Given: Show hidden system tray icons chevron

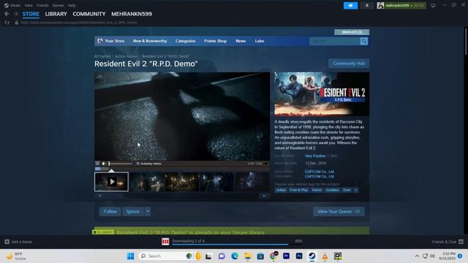Looking at the screenshot, I should point(417,256).
